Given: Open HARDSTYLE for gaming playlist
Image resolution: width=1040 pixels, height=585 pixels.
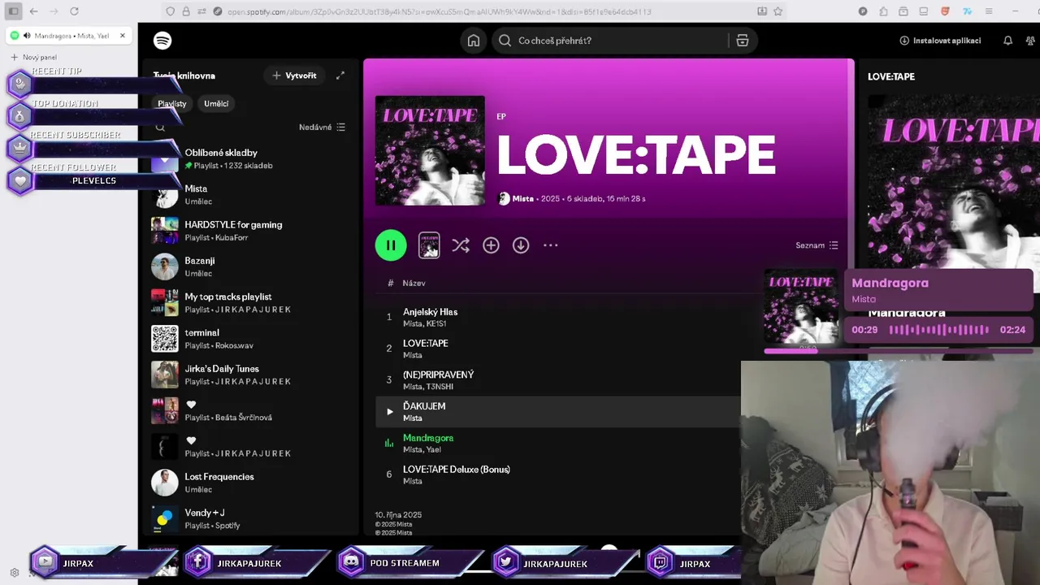Looking at the screenshot, I should [251, 231].
